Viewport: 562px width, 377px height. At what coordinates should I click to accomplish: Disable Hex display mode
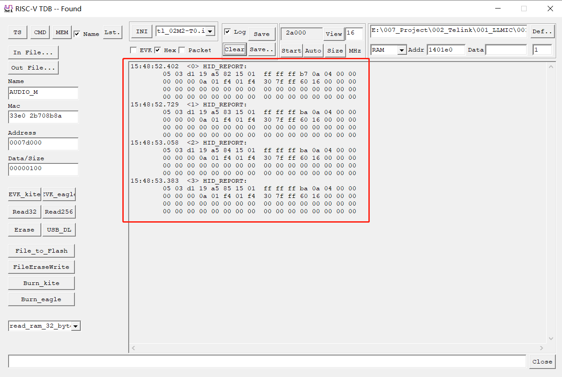pyautogui.click(x=158, y=50)
